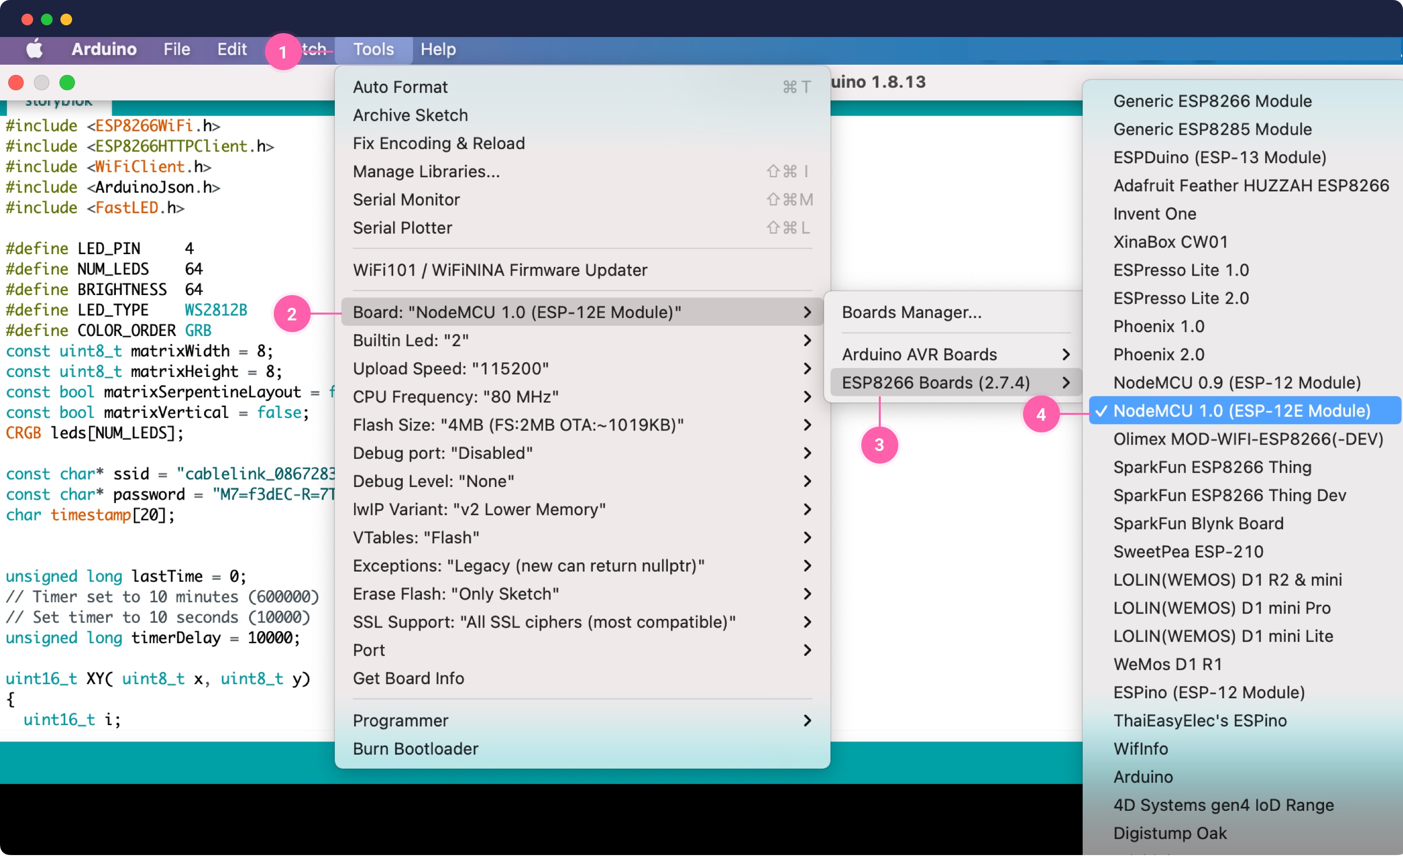
Task: Select Olimex MOD-WIFI-ESP8266(-DEV) board
Action: coord(1245,439)
